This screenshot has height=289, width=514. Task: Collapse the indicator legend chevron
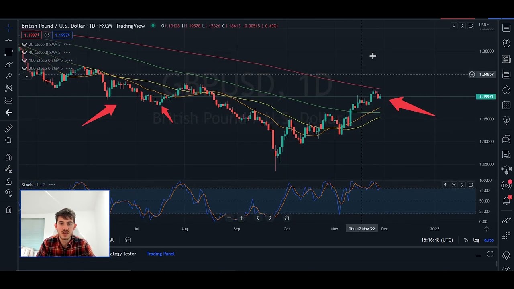coord(27,76)
